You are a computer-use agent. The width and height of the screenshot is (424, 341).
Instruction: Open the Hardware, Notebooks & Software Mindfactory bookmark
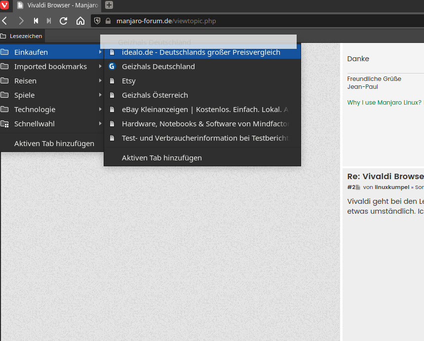click(x=202, y=124)
